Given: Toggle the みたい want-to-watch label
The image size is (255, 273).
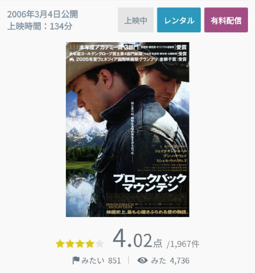Looking at the screenshot, I should 93,261.
